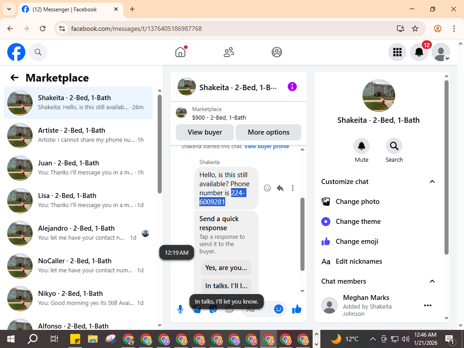Open Nikyo 2-Bed, 1-Bath conversation

click(x=78, y=298)
